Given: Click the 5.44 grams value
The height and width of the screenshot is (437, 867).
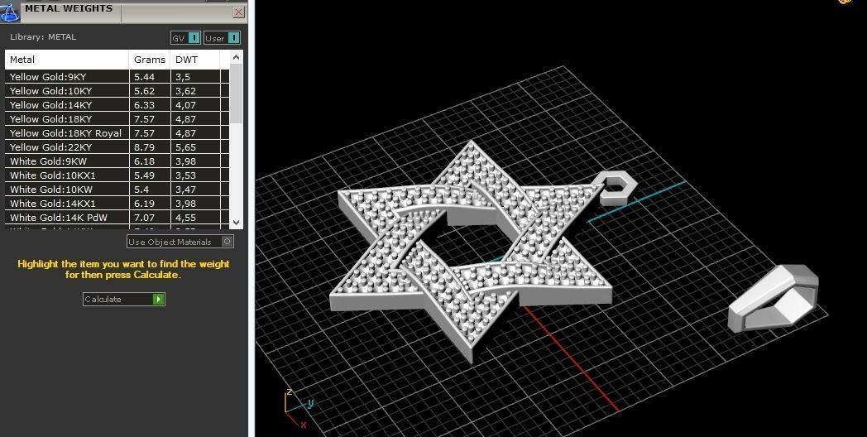Looking at the screenshot, I should (x=144, y=77).
